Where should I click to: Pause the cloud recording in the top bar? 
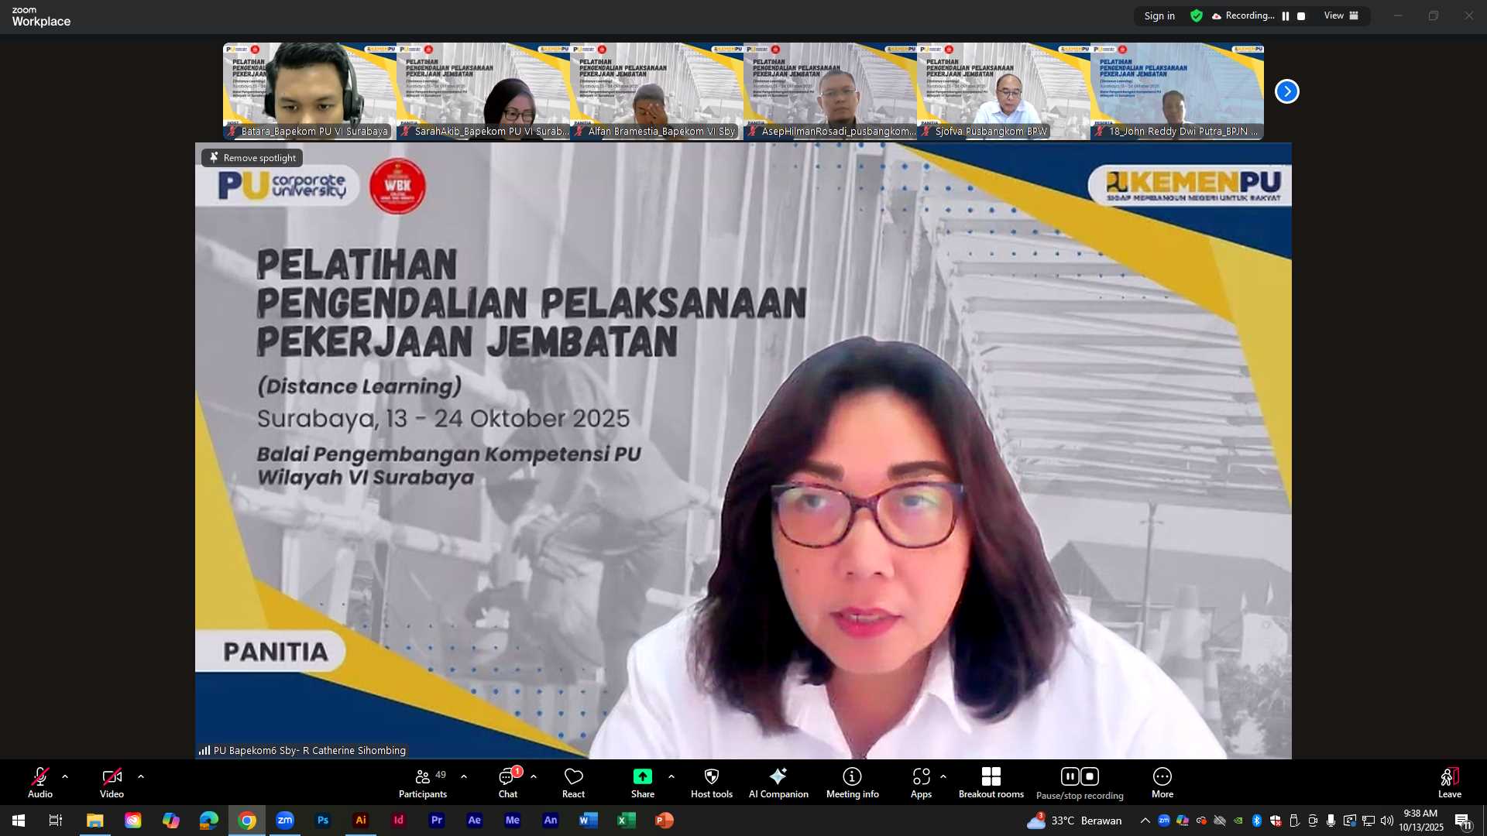[x=1286, y=16]
